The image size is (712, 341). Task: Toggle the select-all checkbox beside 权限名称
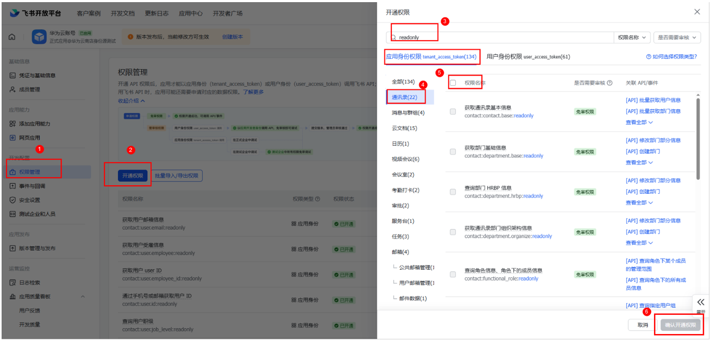pyautogui.click(x=453, y=83)
